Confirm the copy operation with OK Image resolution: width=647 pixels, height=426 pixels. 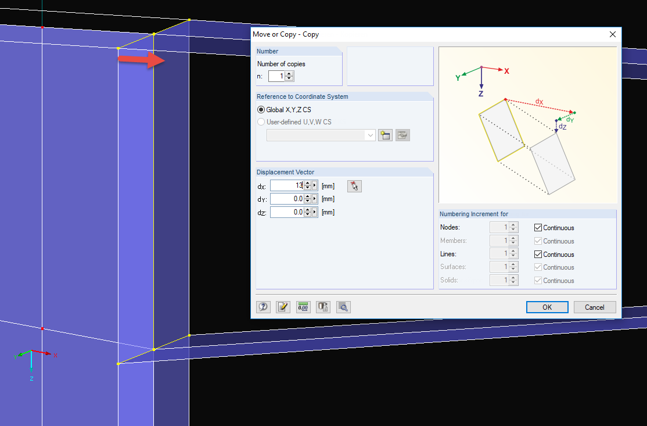tap(547, 307)
